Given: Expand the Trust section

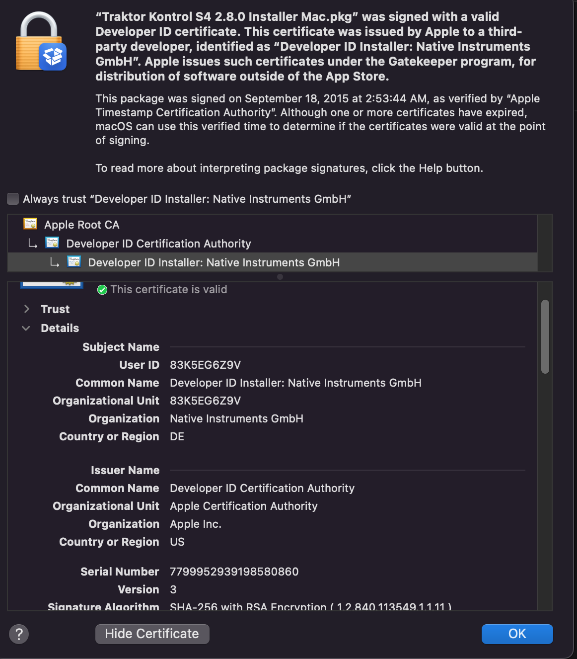Looking at the screenshot, I should [x=27, y=309].
